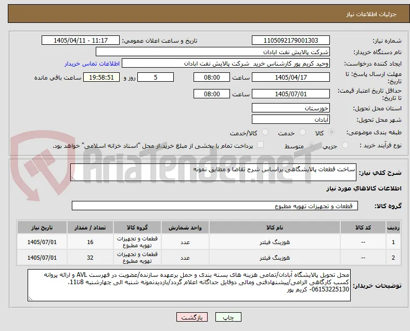410x331 pixels.
Task: Click the بازگشت back button
Action: pos(192,317)
